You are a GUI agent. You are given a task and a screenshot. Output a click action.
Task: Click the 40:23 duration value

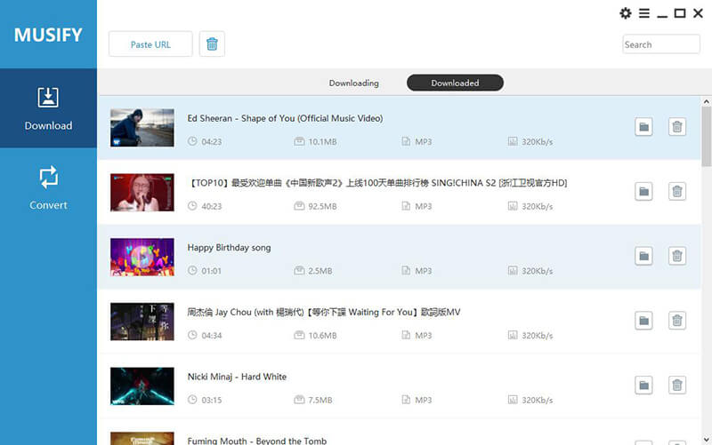coord(212,207)
